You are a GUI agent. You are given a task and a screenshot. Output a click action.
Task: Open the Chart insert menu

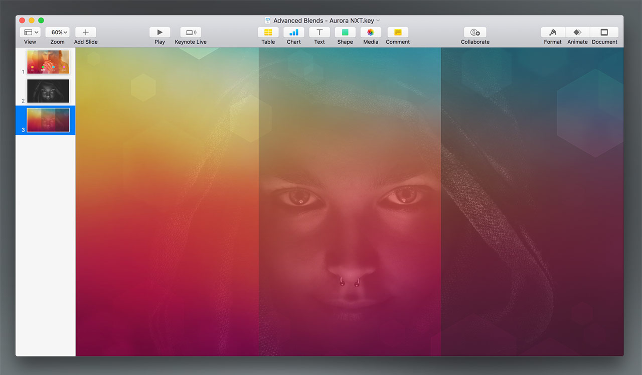pos(294,33)
